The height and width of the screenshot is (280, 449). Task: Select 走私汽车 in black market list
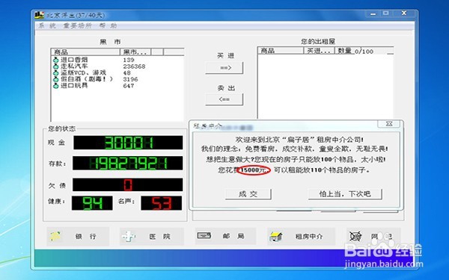(117, 66)
